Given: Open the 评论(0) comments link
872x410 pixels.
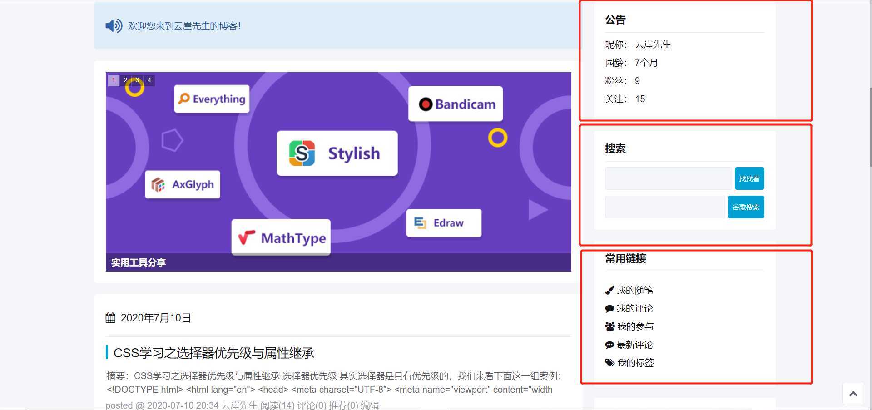Looking at the screenshot, I should (x=312, y=405).
